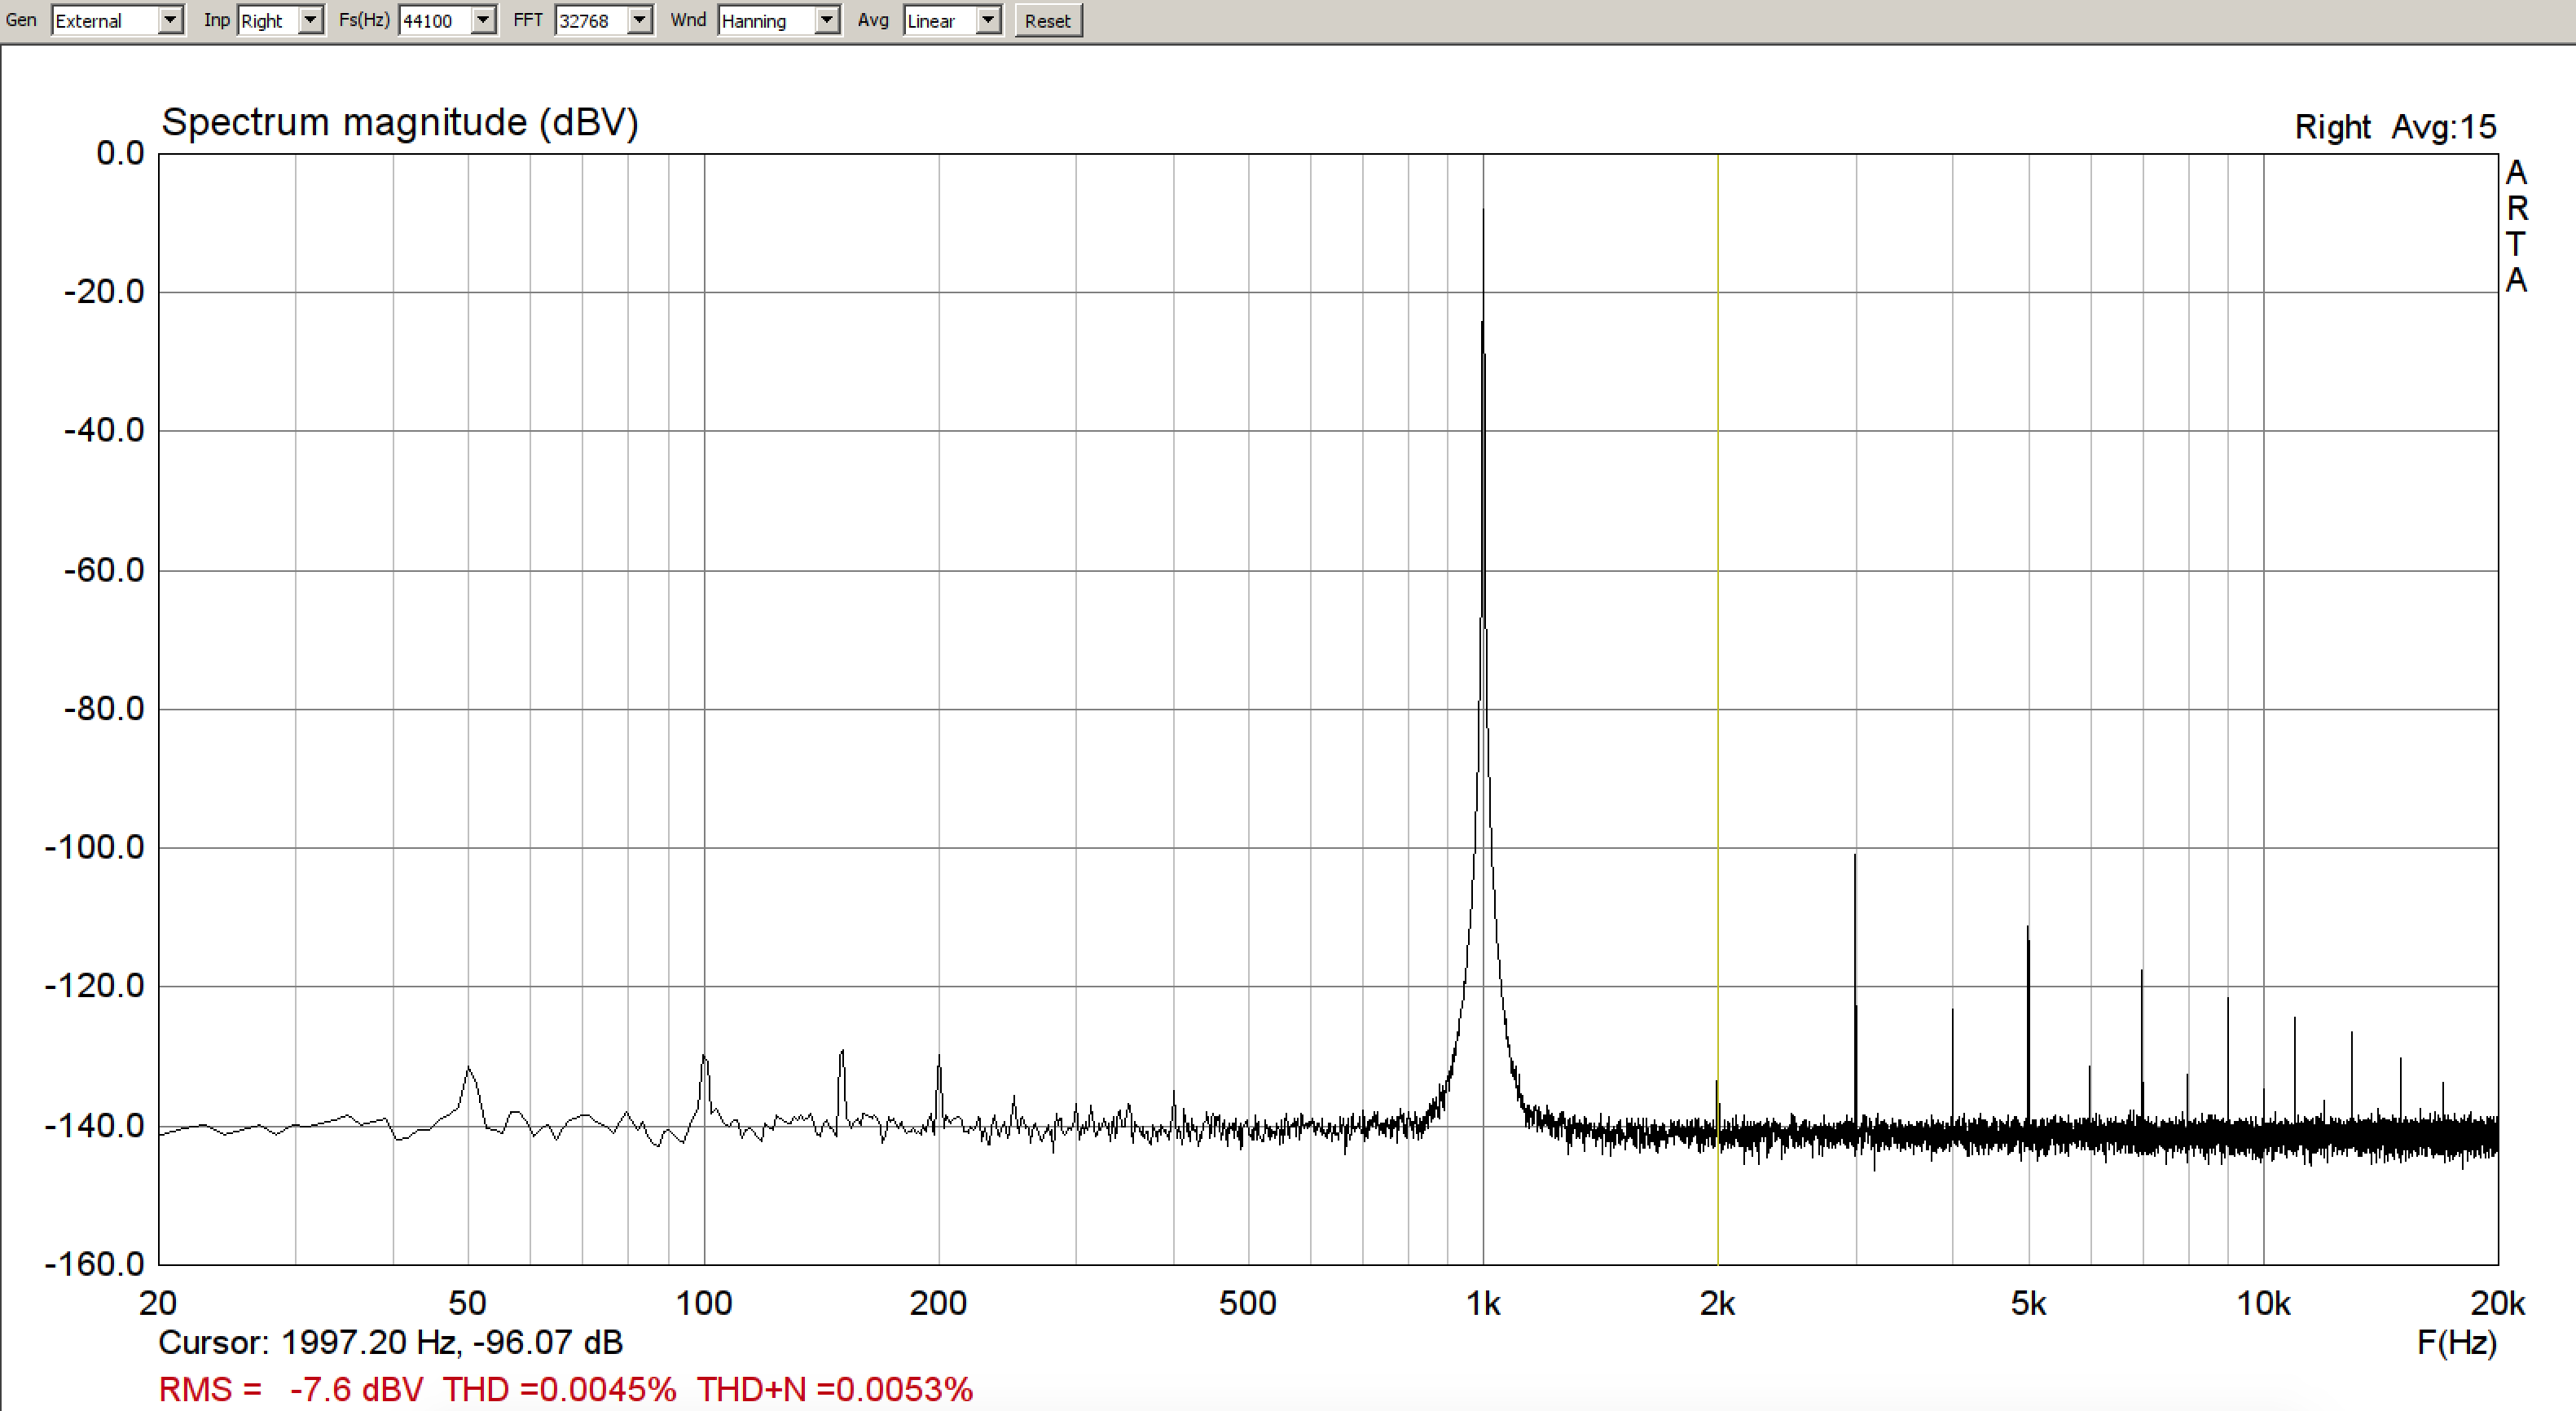Viewport: 2576px width, 1411px height.
Task: Click the red RMS dBV readout
Action: click(x=290, y=1389)
